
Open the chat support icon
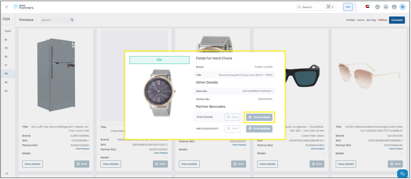[402, 173]
